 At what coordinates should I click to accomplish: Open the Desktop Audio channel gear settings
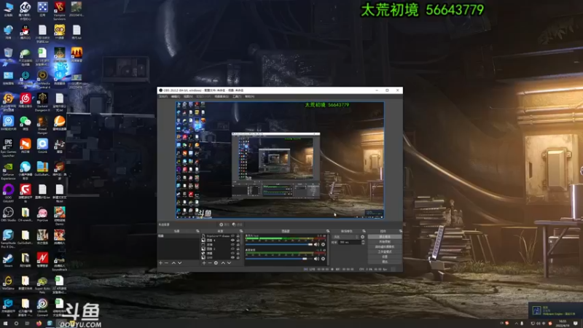click(x=323, y=259)
